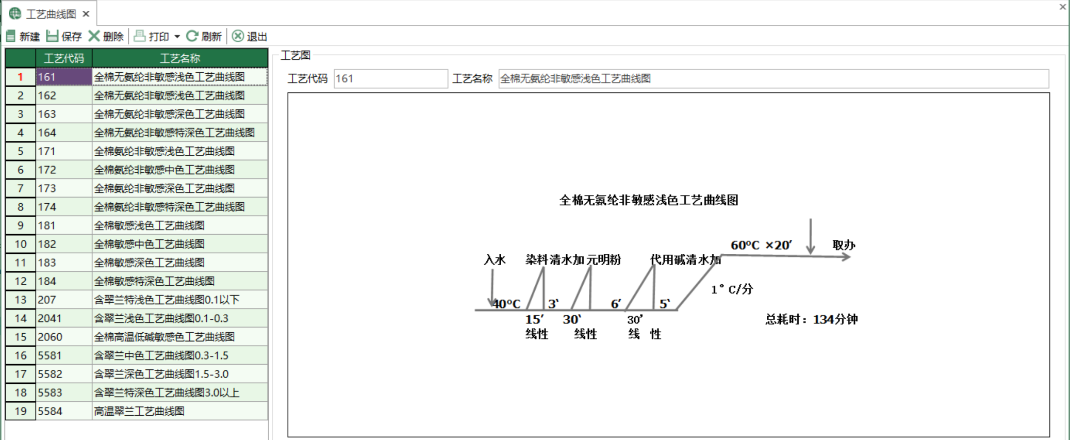This screenshot has height=440, width=1070.
Task: Click row number 19 header cell
Action: click(x=21, y=411)
